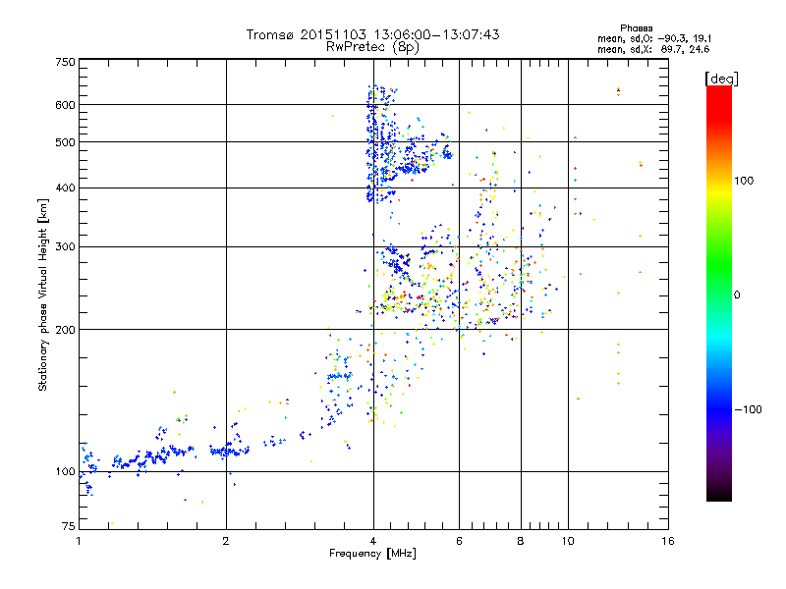Click the x-axis tick label '4'
Screen dimensions: 786x589
[373, 541]
